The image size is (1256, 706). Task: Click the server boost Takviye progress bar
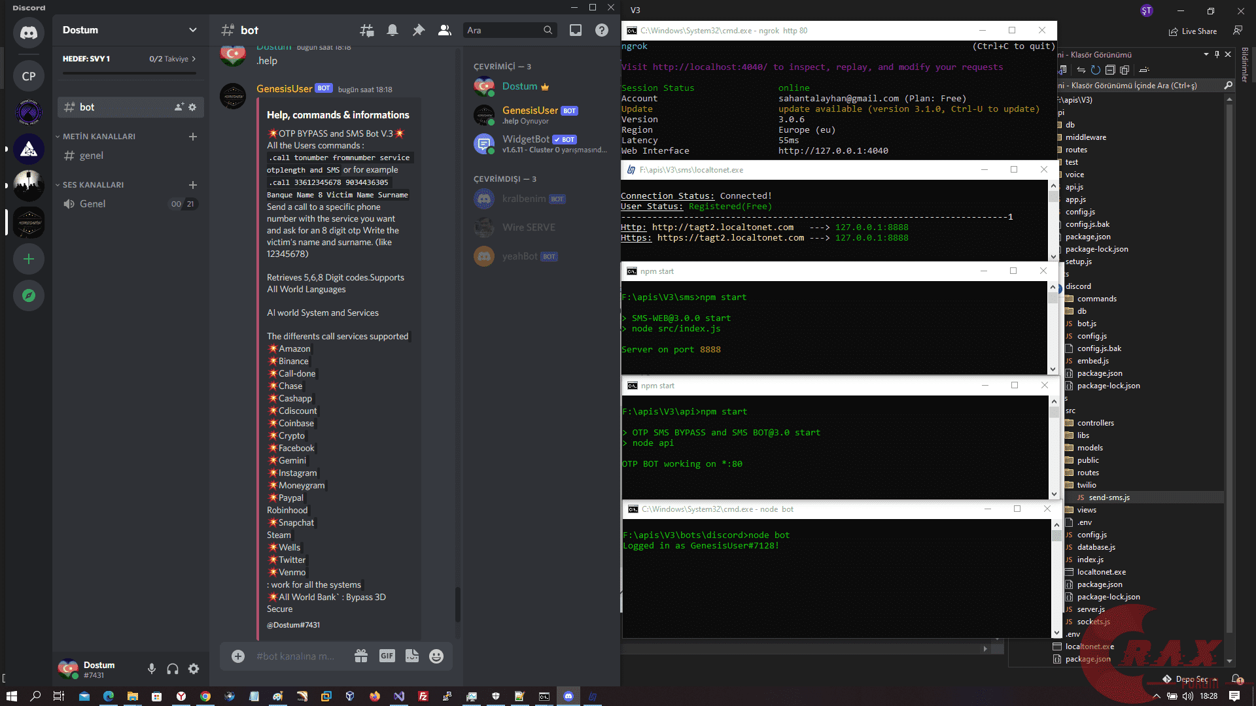tap(130, 73)
